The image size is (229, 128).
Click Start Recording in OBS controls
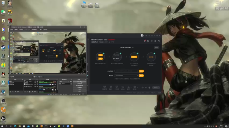point(80,83)
